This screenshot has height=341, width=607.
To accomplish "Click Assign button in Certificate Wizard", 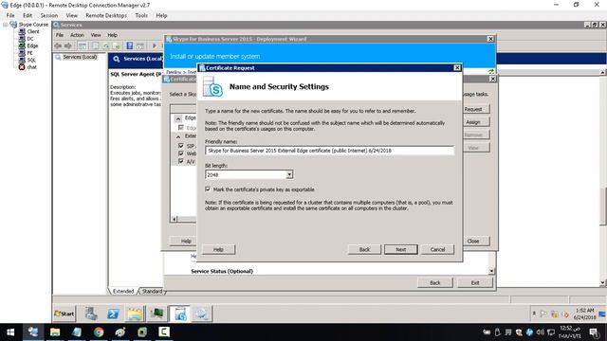I will (476, 122).
